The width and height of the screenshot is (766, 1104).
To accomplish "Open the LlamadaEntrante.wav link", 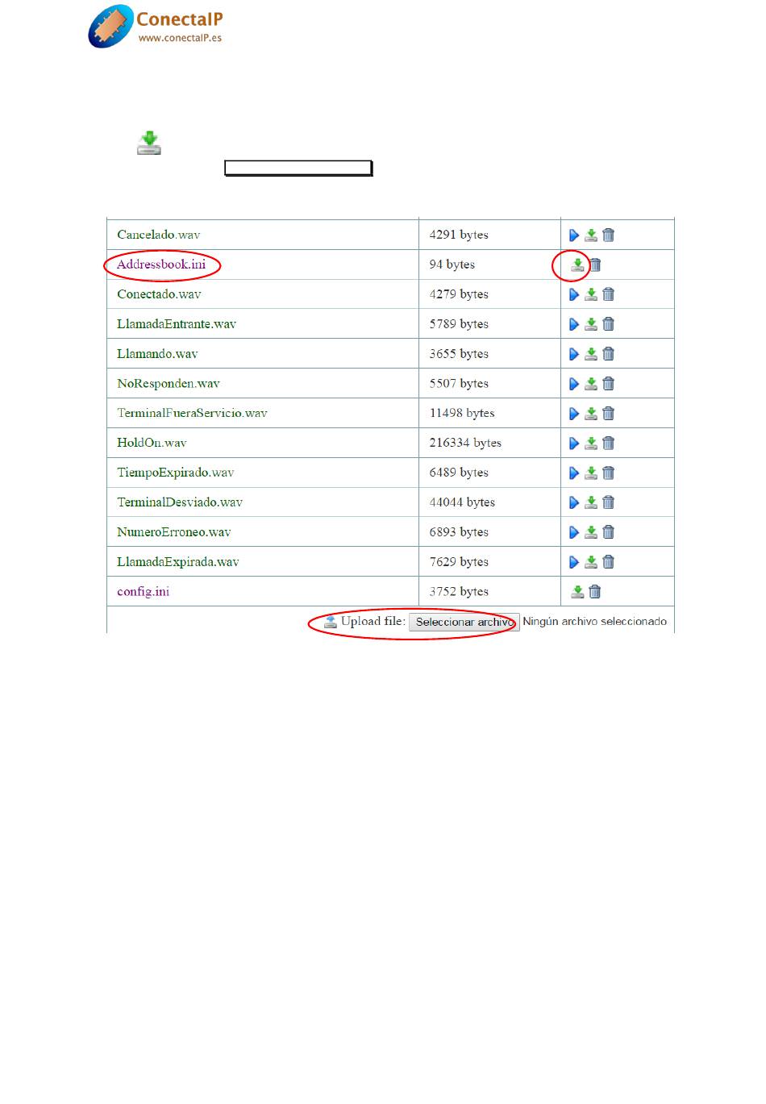I will tap(177, 324).
